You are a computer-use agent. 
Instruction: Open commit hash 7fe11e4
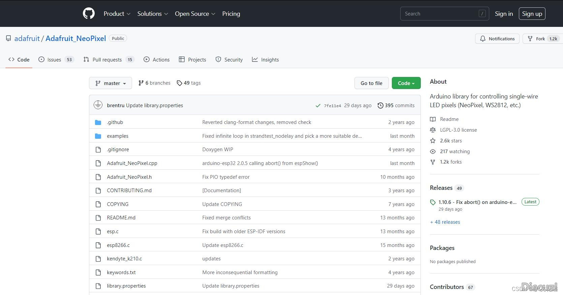point(333,106)
